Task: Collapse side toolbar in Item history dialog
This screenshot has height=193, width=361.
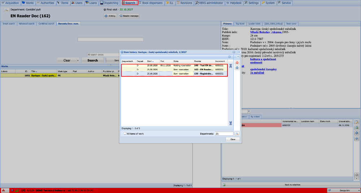Action: (238, 57)
